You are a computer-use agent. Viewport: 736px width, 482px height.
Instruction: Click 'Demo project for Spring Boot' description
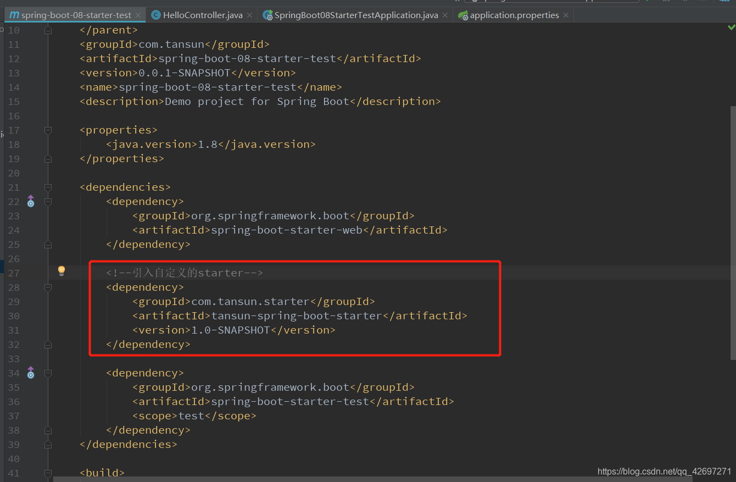click(257, 102)
